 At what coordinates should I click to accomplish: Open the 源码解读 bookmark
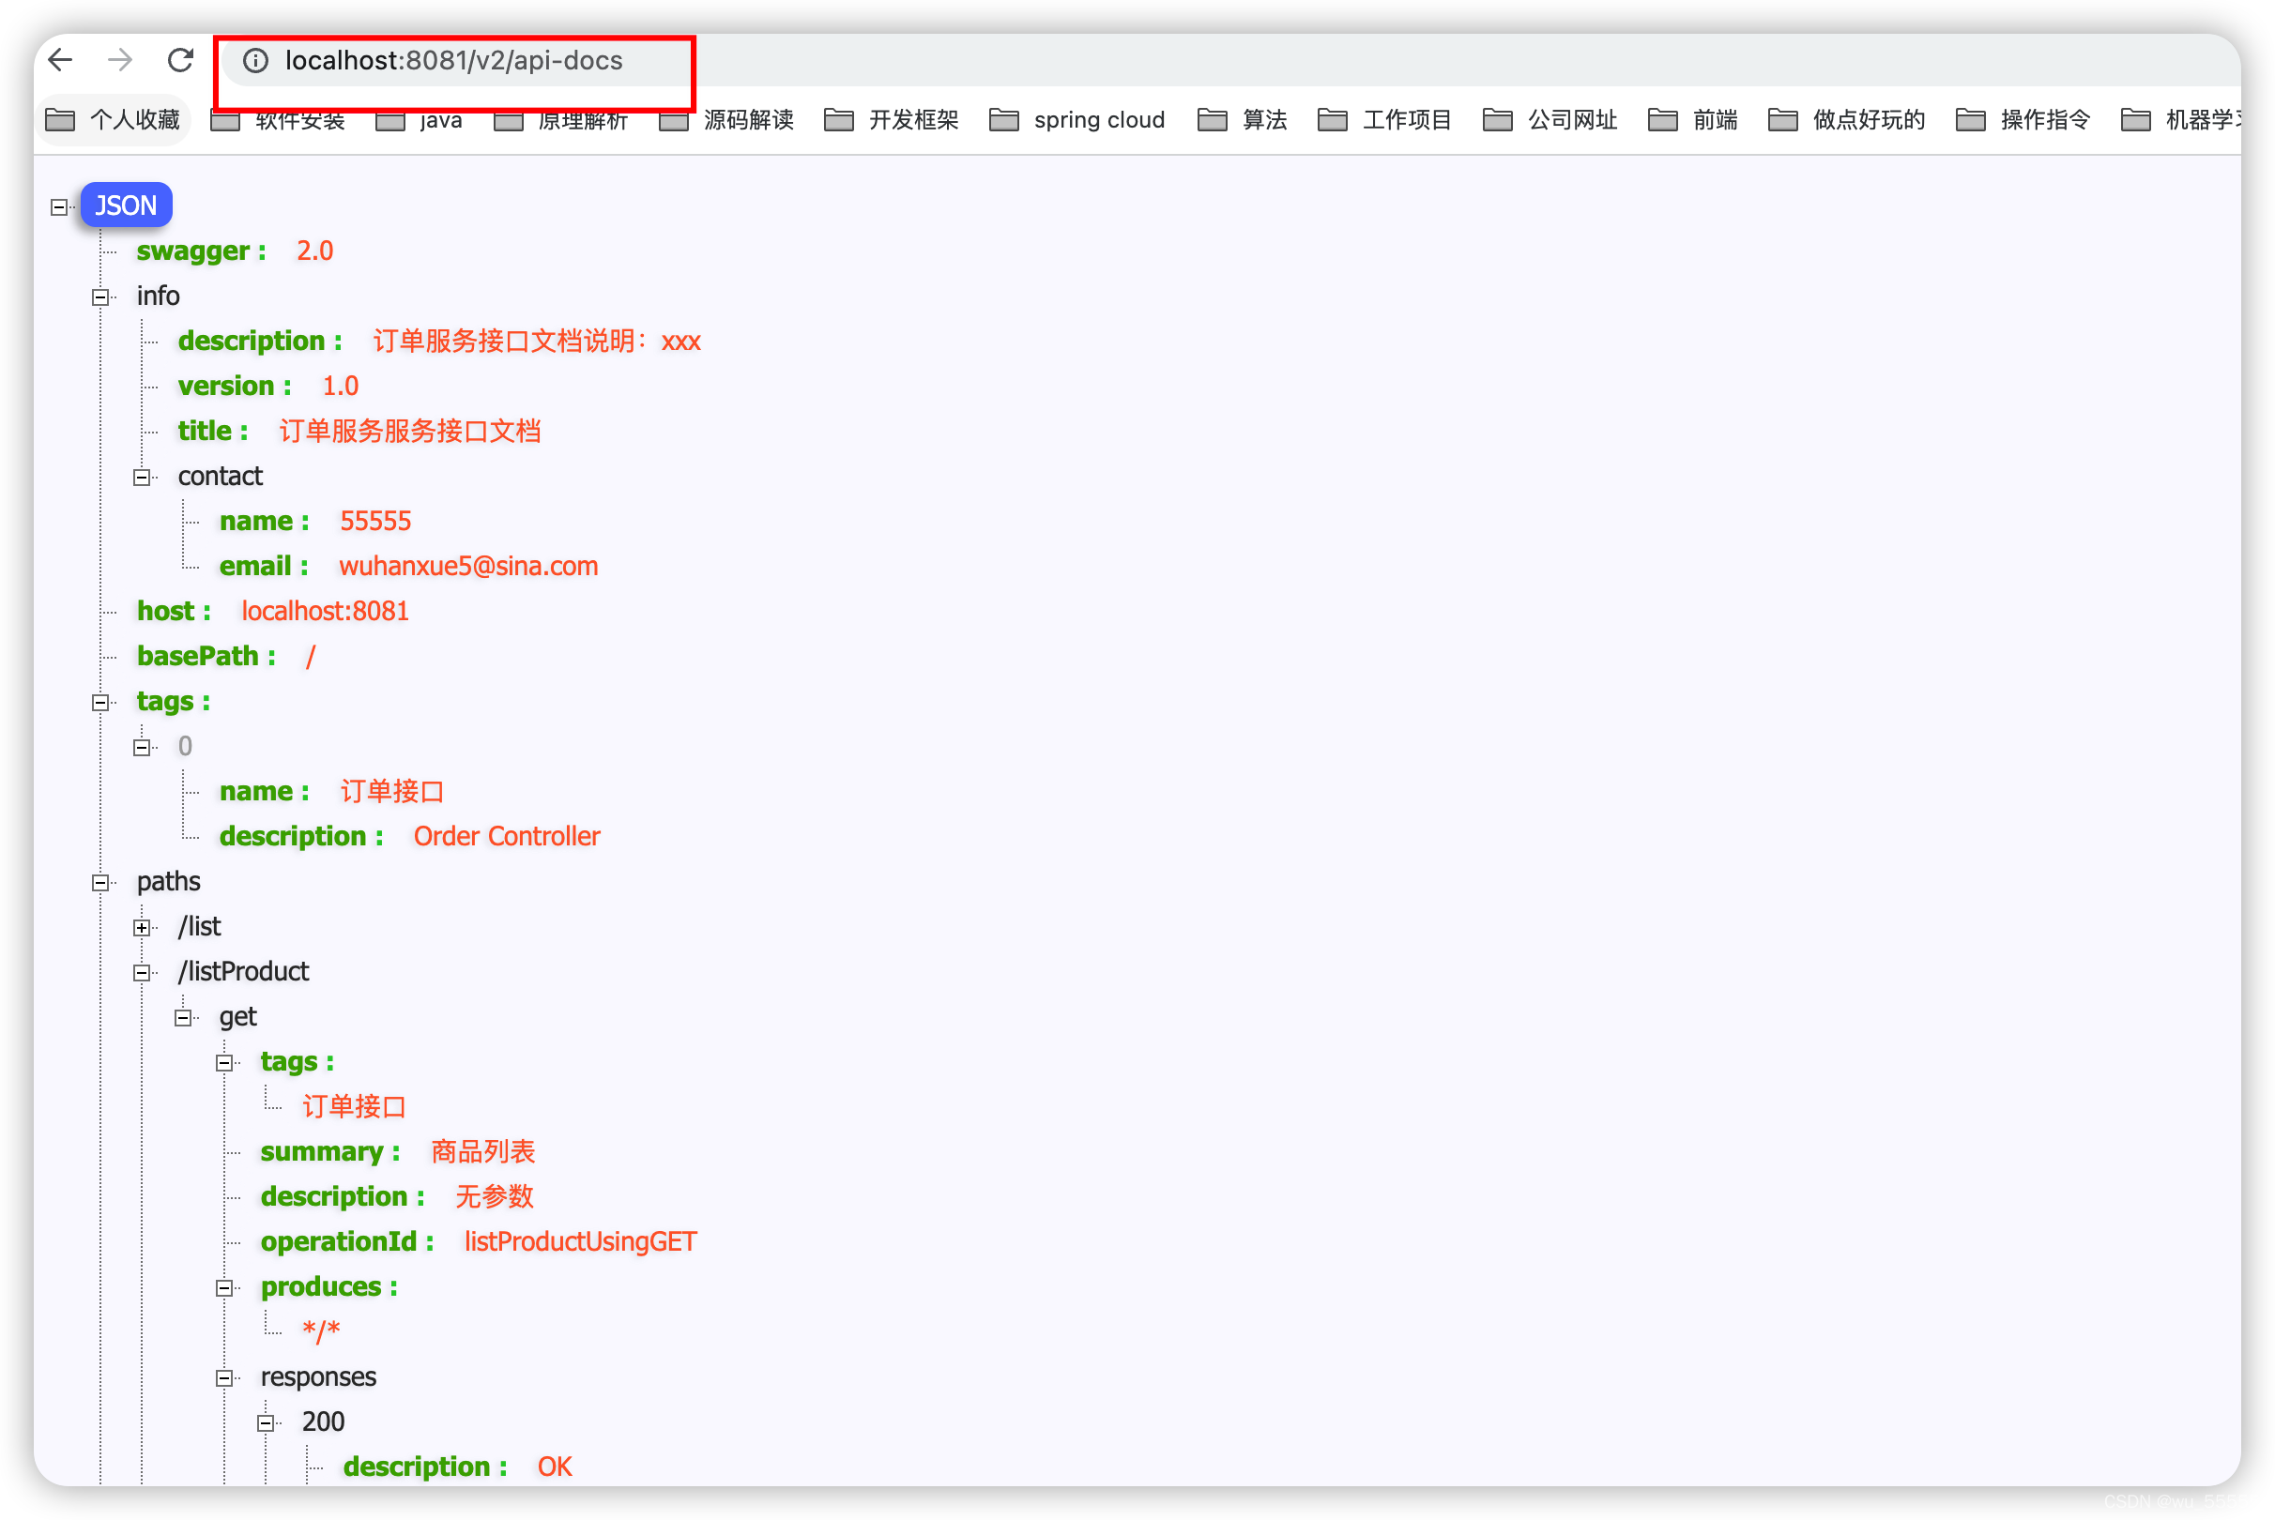[749, 118]
